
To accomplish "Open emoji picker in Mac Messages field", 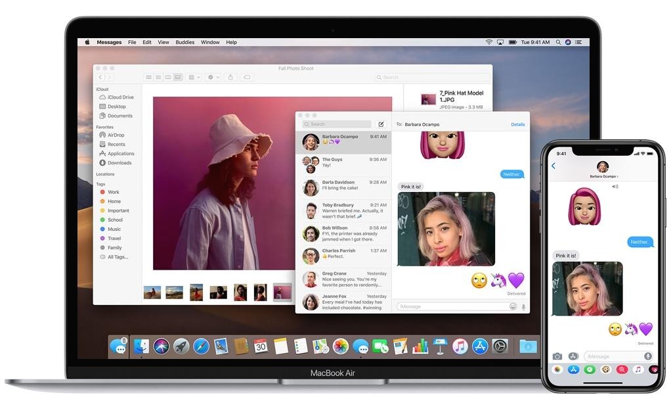I will pos(513,306).
